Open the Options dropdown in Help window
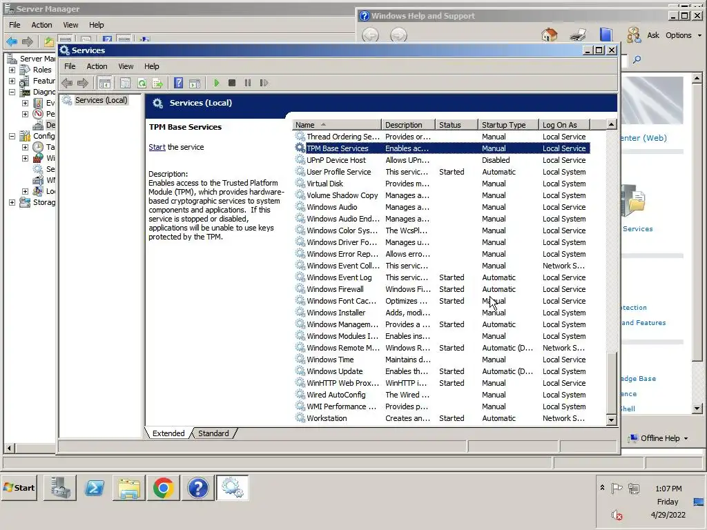707x530 pixels. coord(684,35)
